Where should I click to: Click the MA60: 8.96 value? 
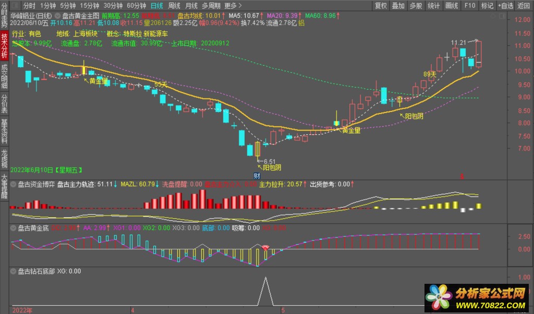pos(320,16)
